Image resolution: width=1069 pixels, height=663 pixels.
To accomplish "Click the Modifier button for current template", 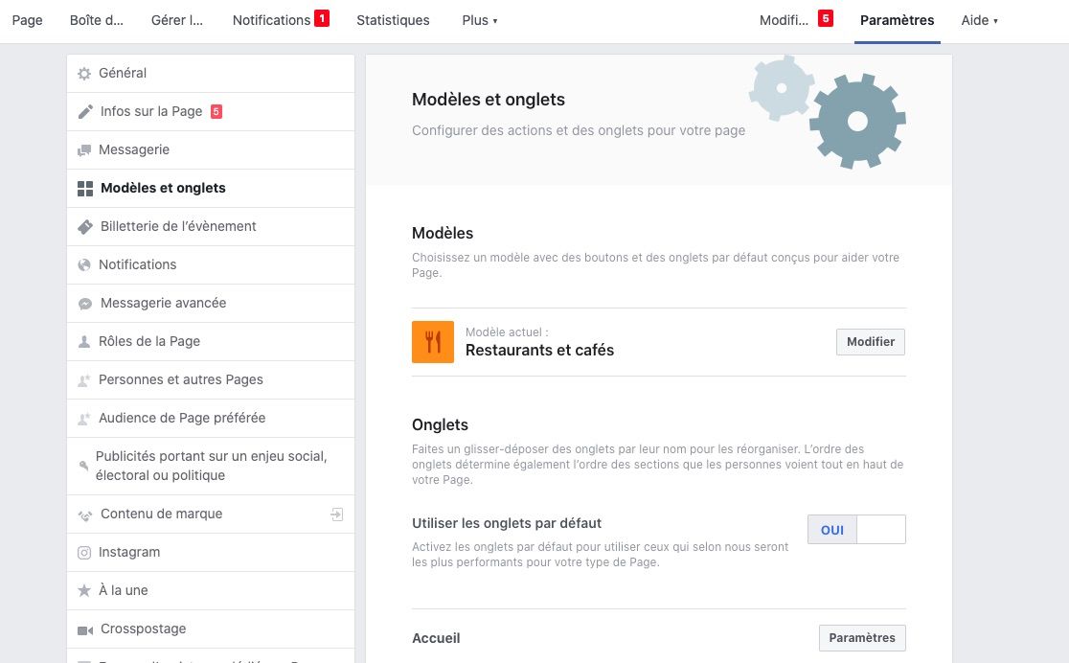I will [x=871, y=342].
